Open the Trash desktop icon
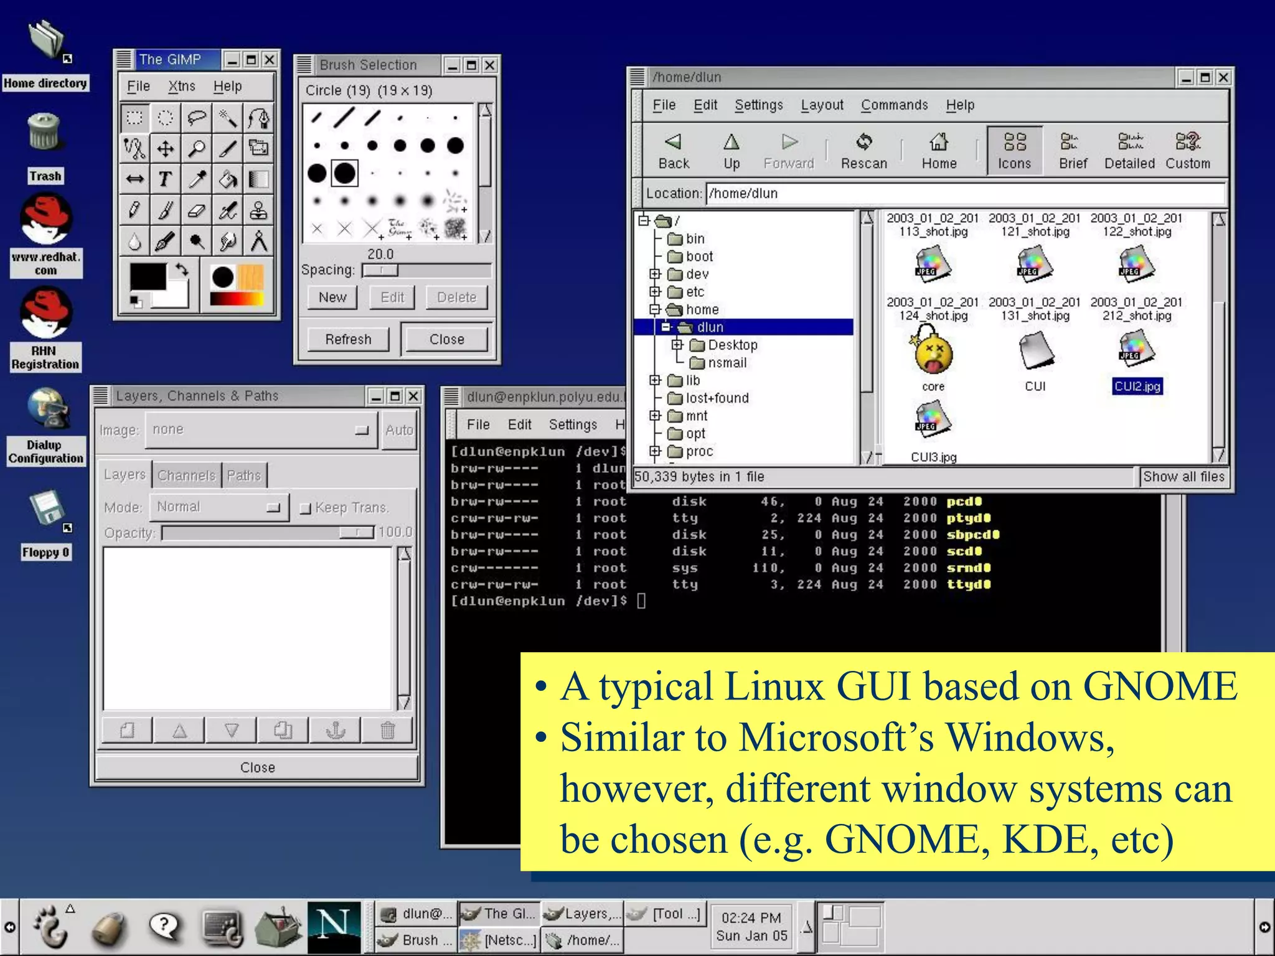Viewport: 1275px width, 956px height. pyautogui.click(x=44, y=132)
